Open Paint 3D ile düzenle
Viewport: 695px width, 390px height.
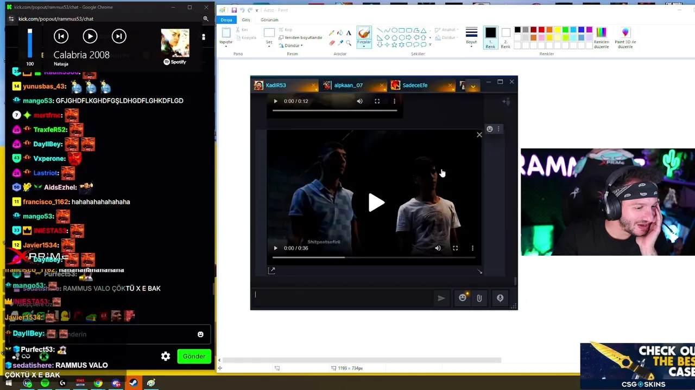coord(625,37)
